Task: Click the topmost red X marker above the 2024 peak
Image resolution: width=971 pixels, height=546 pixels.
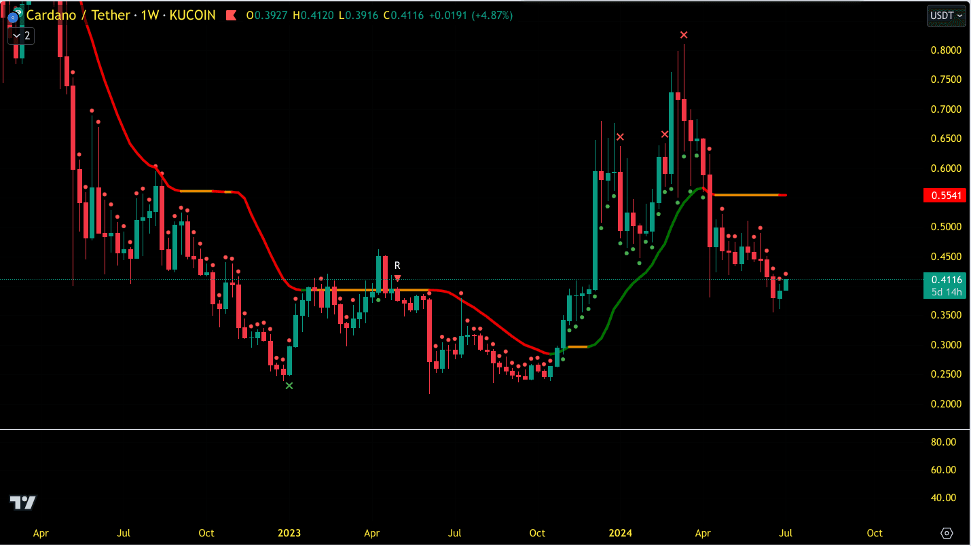Action: (x=684, y=35)
